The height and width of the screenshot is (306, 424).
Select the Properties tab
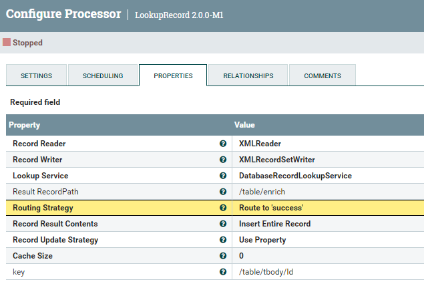pyautogui.click(x=173, y=75)
